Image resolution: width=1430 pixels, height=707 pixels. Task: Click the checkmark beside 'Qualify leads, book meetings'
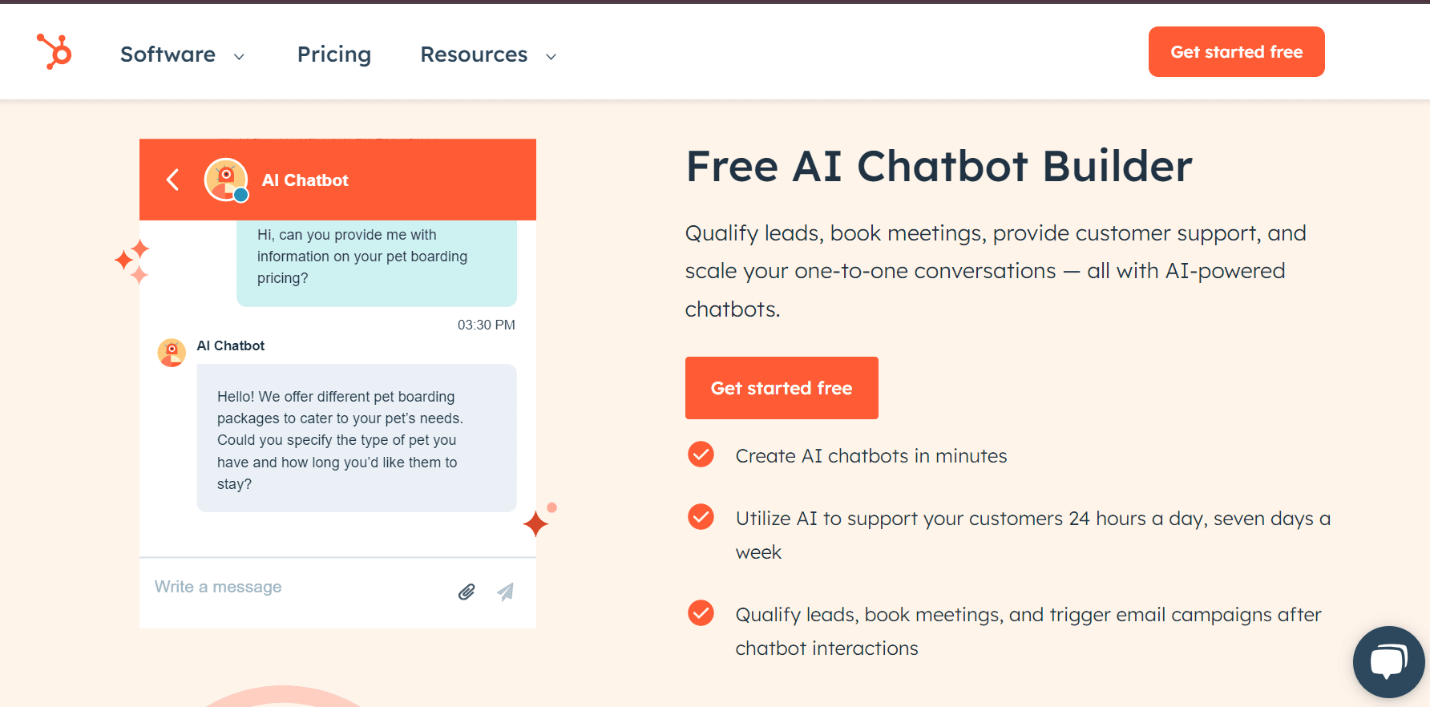(701, 612)
